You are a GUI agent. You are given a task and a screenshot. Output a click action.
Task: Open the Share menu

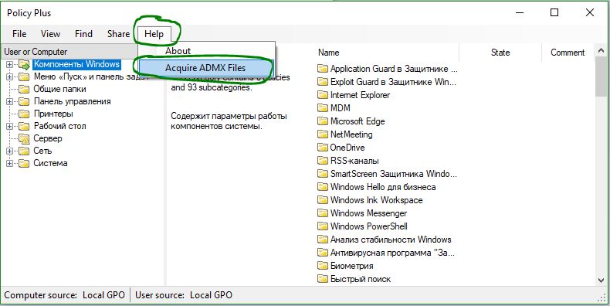(x=118, y=34)
